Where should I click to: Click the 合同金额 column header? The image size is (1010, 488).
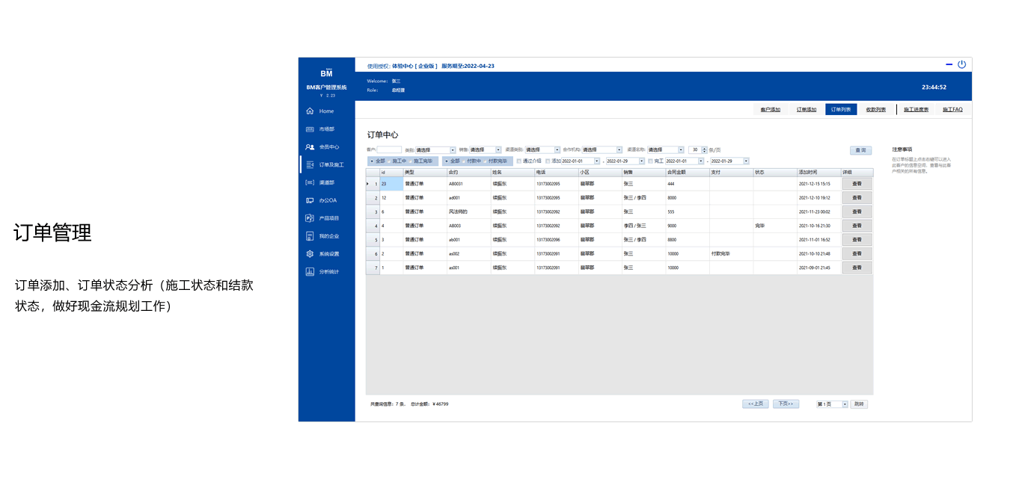coord(688,173)
